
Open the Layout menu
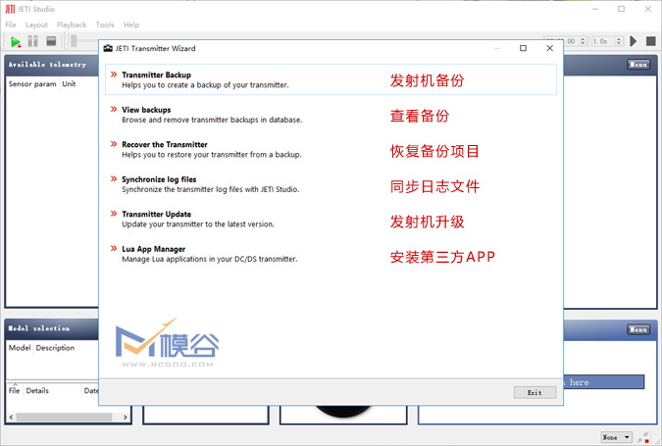[36, 25]
